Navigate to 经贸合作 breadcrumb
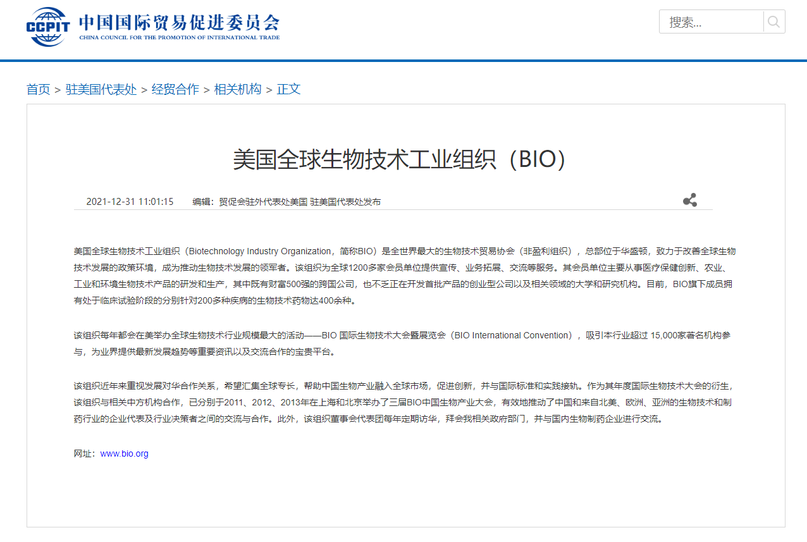Image resolution: width=807 pixels, height=542 pixels. click(175, 89)
